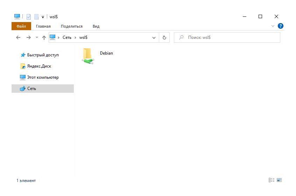The height and width of the screenshot is (196, 296).
Task: Switch to details view in status bar
Action: (271, 180)
